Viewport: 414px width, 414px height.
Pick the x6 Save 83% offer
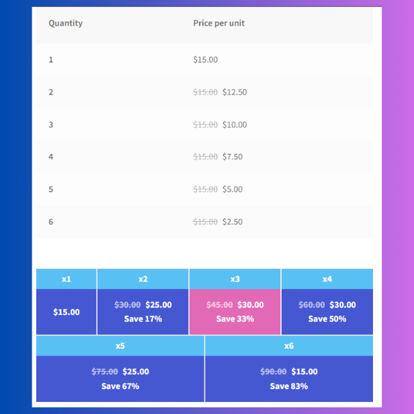(x=289, y=378)
